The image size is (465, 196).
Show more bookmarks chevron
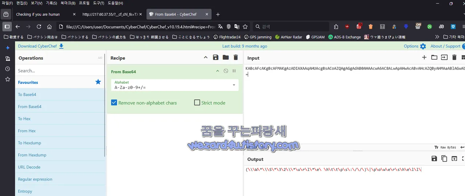[x=437, y=37]
